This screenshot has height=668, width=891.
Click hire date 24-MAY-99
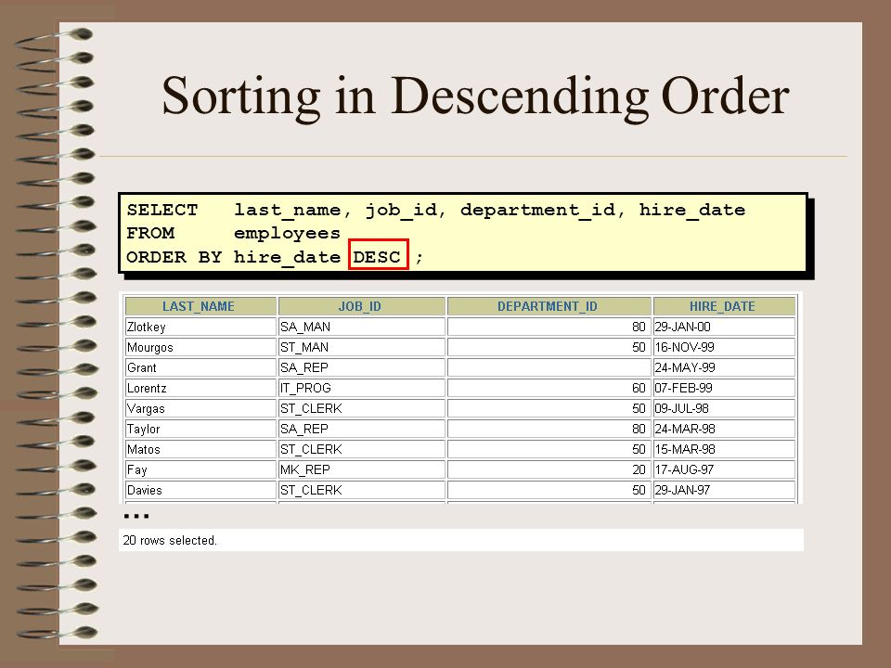[724, 367]
